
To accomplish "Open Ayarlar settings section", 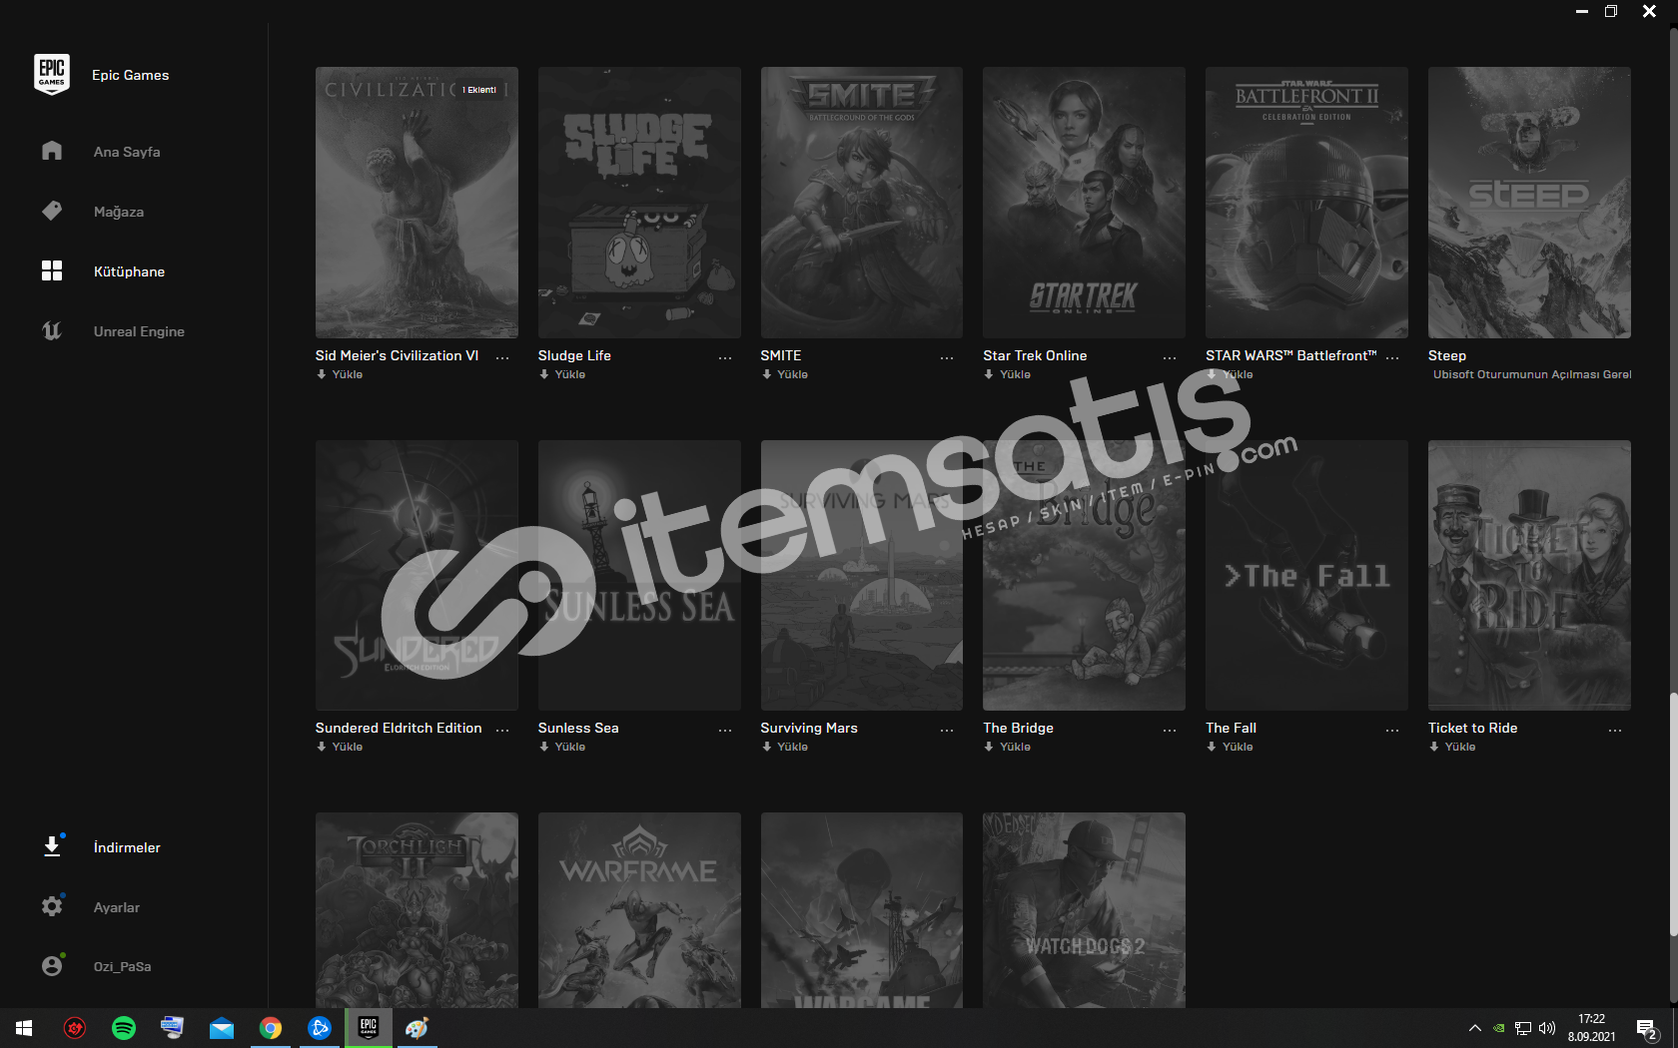I will [x=117, y=907].
